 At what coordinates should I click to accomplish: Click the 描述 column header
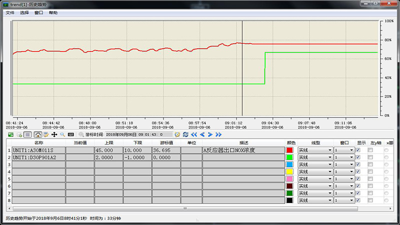coord(243,143)
